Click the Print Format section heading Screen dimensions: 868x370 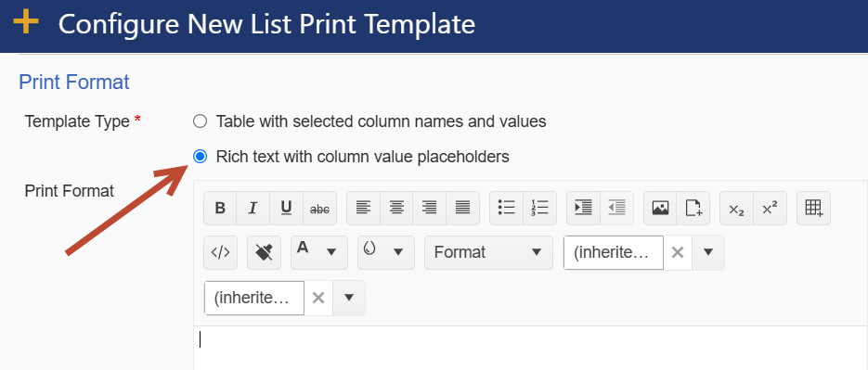click(x=74, y=82)
